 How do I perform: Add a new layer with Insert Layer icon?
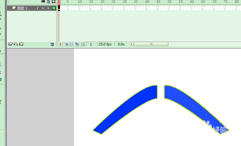click(x=10, y=44)
